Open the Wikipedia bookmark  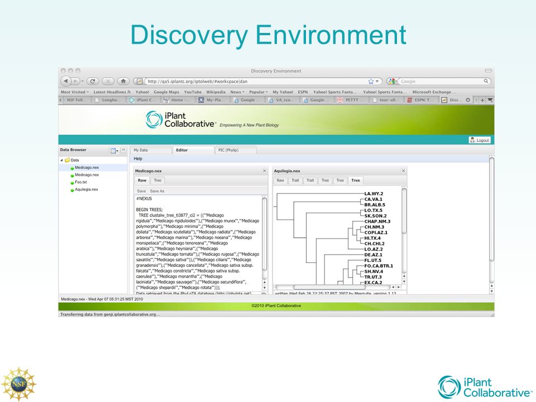(x=216, y=92)
